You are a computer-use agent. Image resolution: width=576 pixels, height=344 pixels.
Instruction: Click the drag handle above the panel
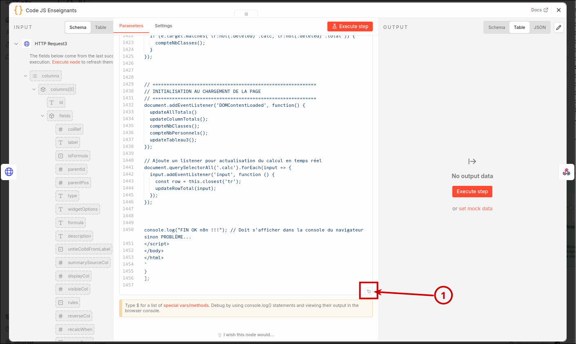[x=246, y=14]
